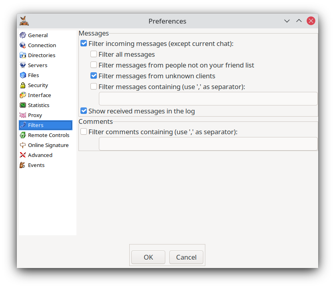Select the Interface label in list
This screenshot has width=335, height=288.
pyautogui.click(x=40, y=95)
